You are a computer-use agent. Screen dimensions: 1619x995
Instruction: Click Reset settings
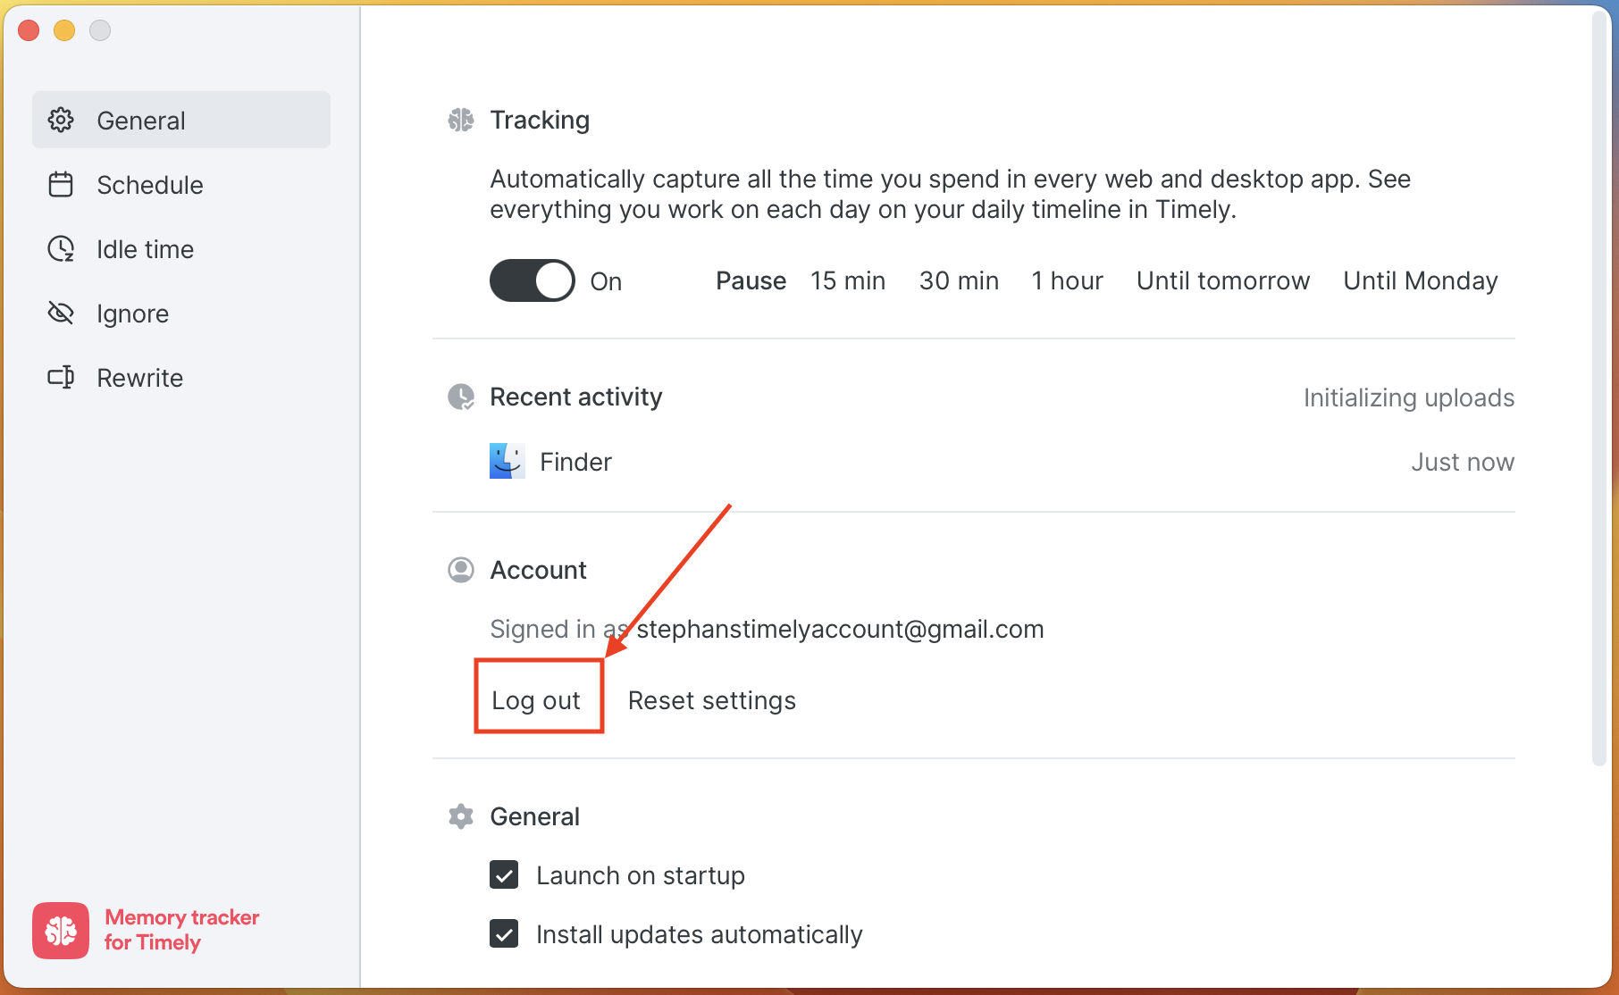coord(711,700)
